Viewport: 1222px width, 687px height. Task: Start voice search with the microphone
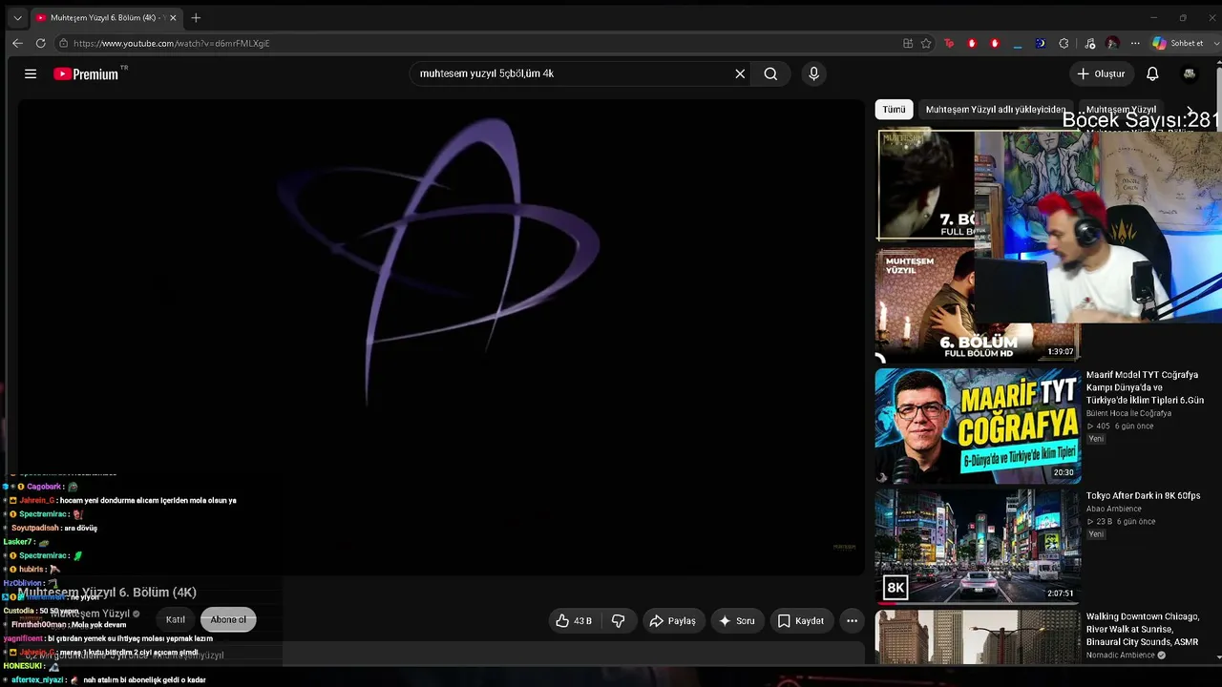[813, 73]
